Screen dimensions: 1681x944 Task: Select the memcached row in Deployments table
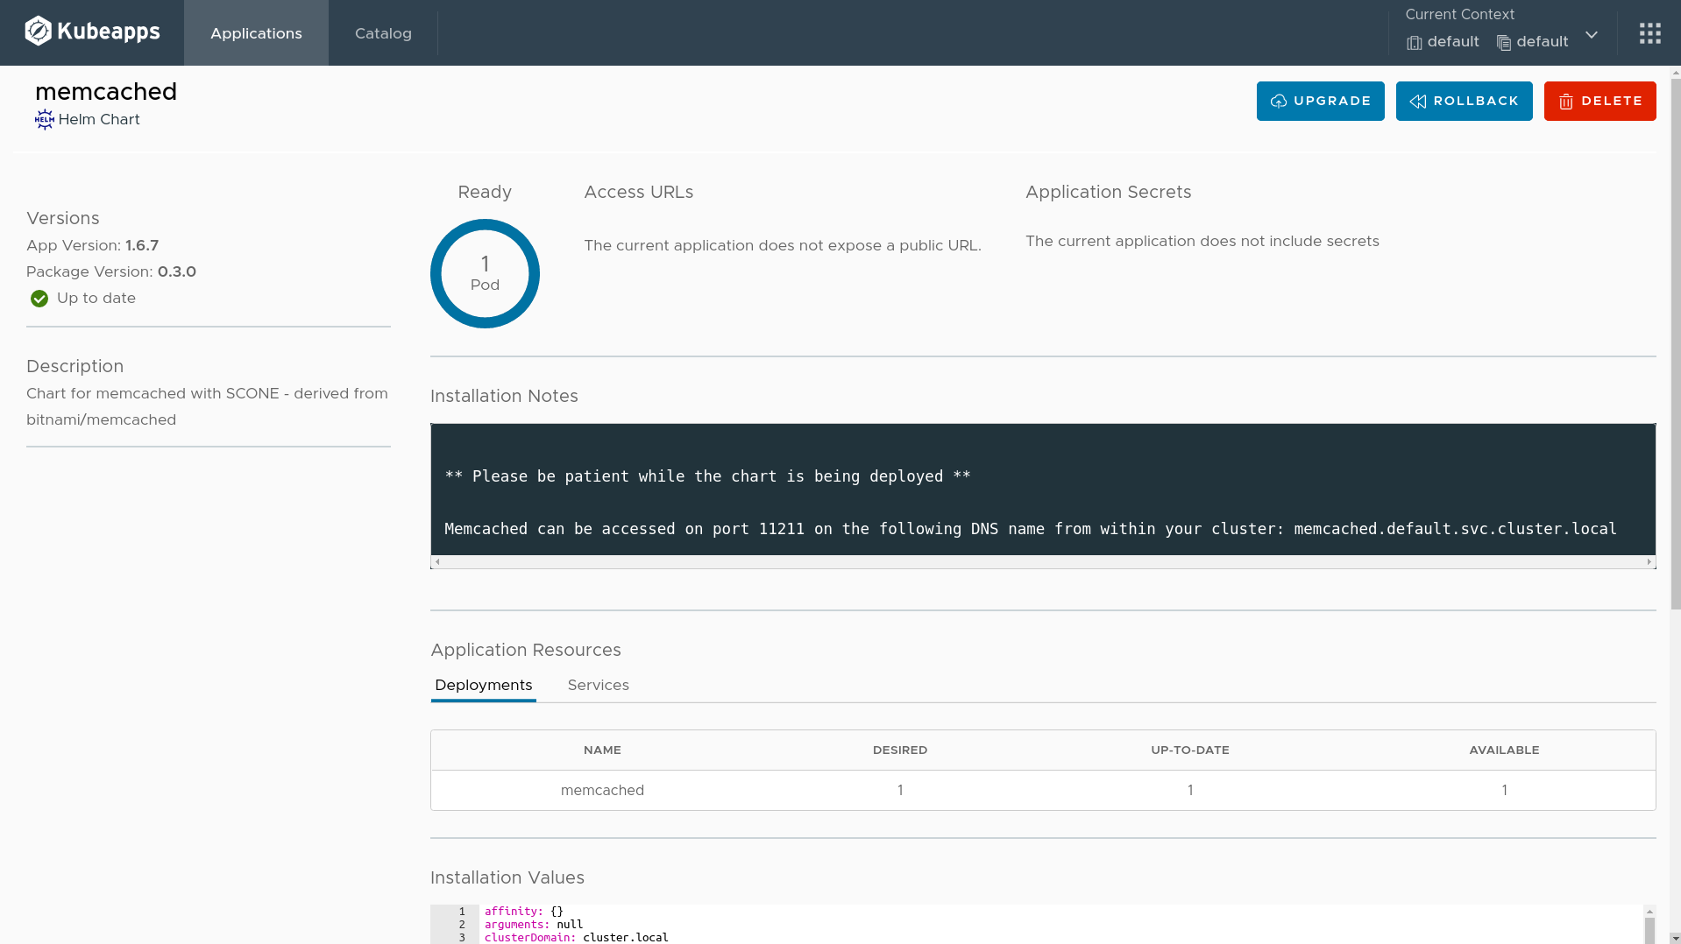pyautogui.click(x=602, y=789)
